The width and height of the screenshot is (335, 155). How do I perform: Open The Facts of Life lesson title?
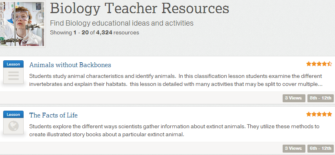click(54, 115)
